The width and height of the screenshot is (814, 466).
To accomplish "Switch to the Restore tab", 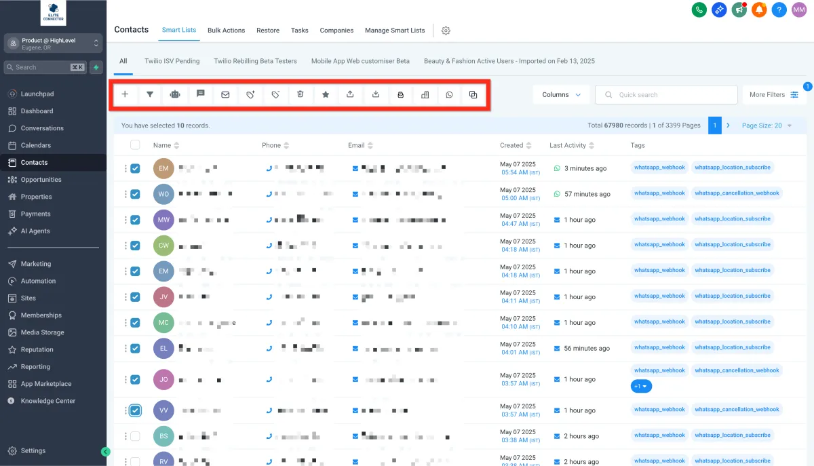I will [268, 31].
